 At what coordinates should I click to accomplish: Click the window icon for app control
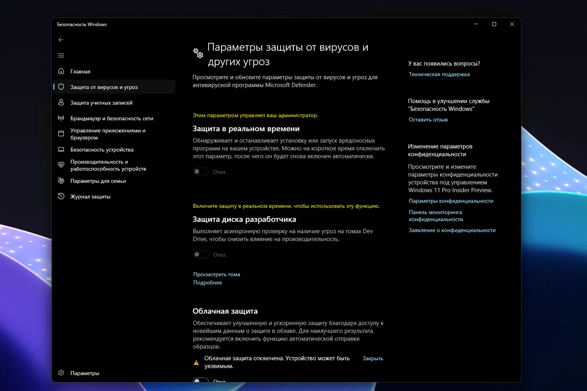(61, 134)
